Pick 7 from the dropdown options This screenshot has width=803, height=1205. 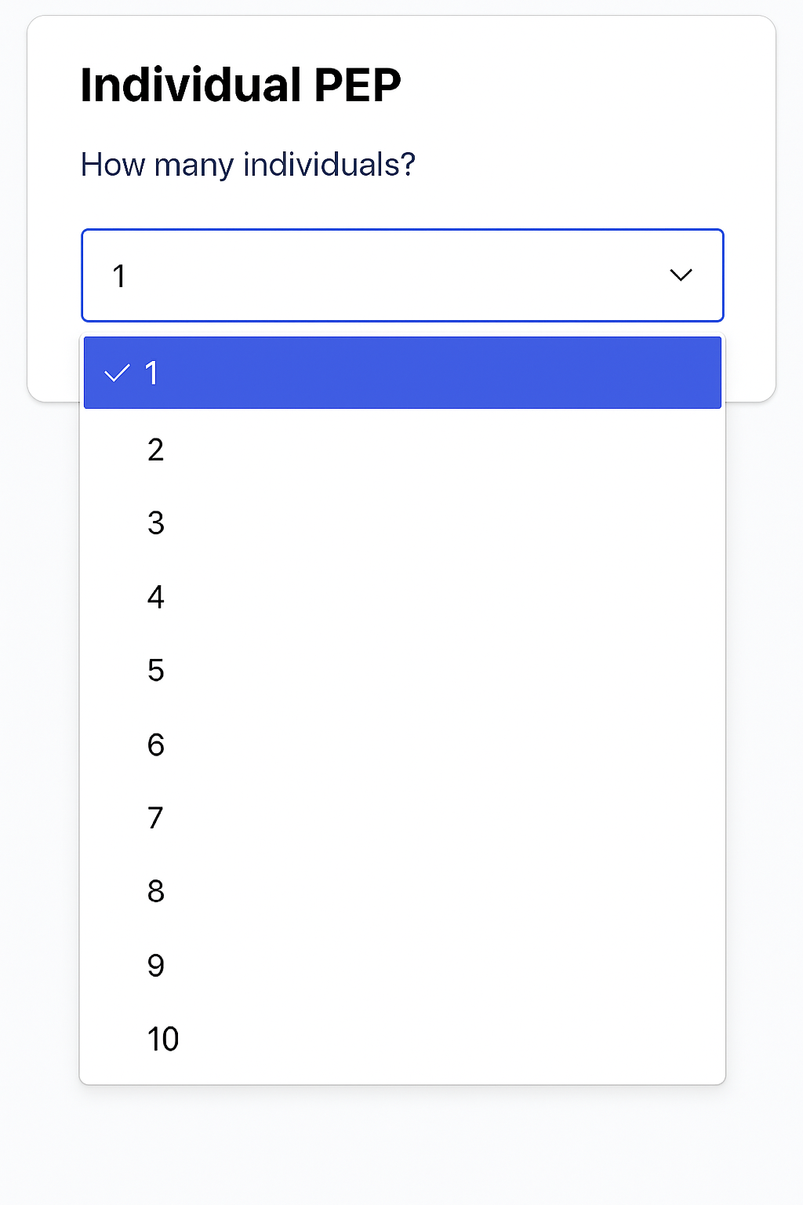(x=156, y=818)
